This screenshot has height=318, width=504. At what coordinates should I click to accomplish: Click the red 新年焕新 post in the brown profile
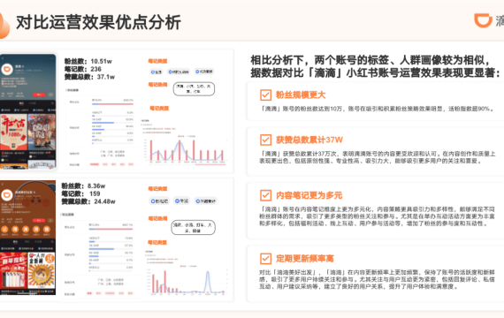click(13, 270)
